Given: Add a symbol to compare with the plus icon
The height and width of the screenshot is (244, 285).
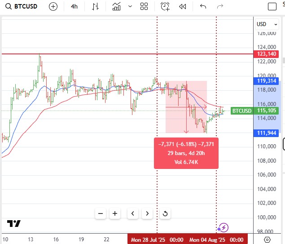Looking at the screenshot, I should coord(53,7).
